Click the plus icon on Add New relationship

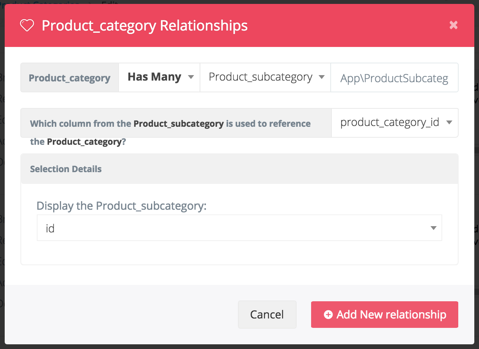(x=329, y=314)
